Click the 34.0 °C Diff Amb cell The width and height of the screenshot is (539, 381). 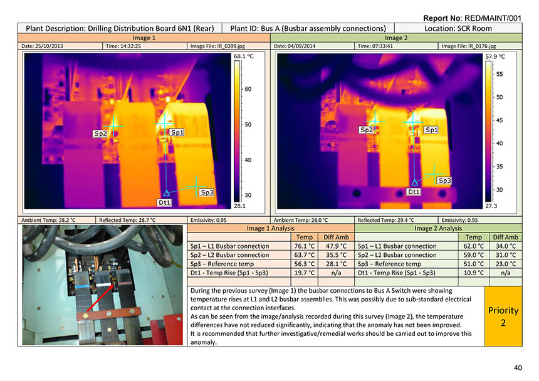pos(506,246)
